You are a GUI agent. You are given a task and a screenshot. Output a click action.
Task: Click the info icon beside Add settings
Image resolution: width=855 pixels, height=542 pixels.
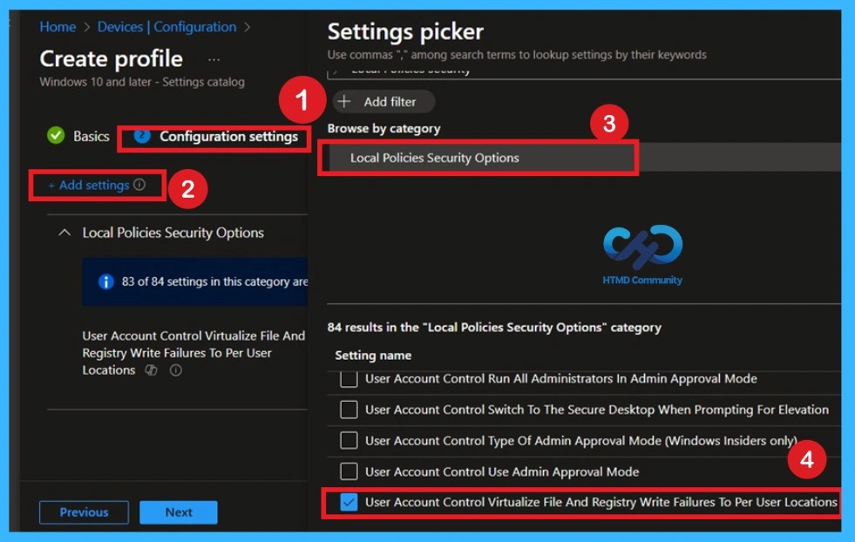[x=139, y=185]
